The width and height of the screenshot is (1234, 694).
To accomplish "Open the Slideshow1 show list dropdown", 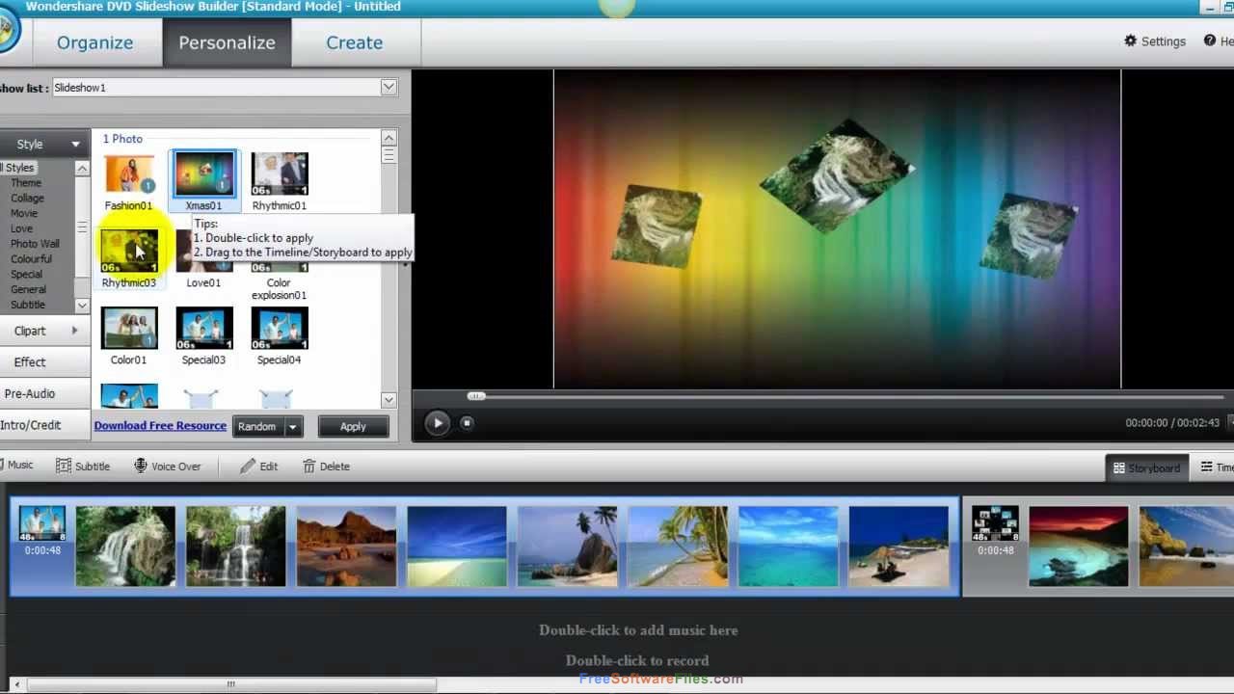I will click(x=388, y=88).
